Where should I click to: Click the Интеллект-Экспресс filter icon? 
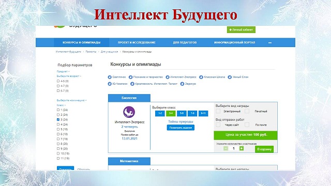pos(168,77)
